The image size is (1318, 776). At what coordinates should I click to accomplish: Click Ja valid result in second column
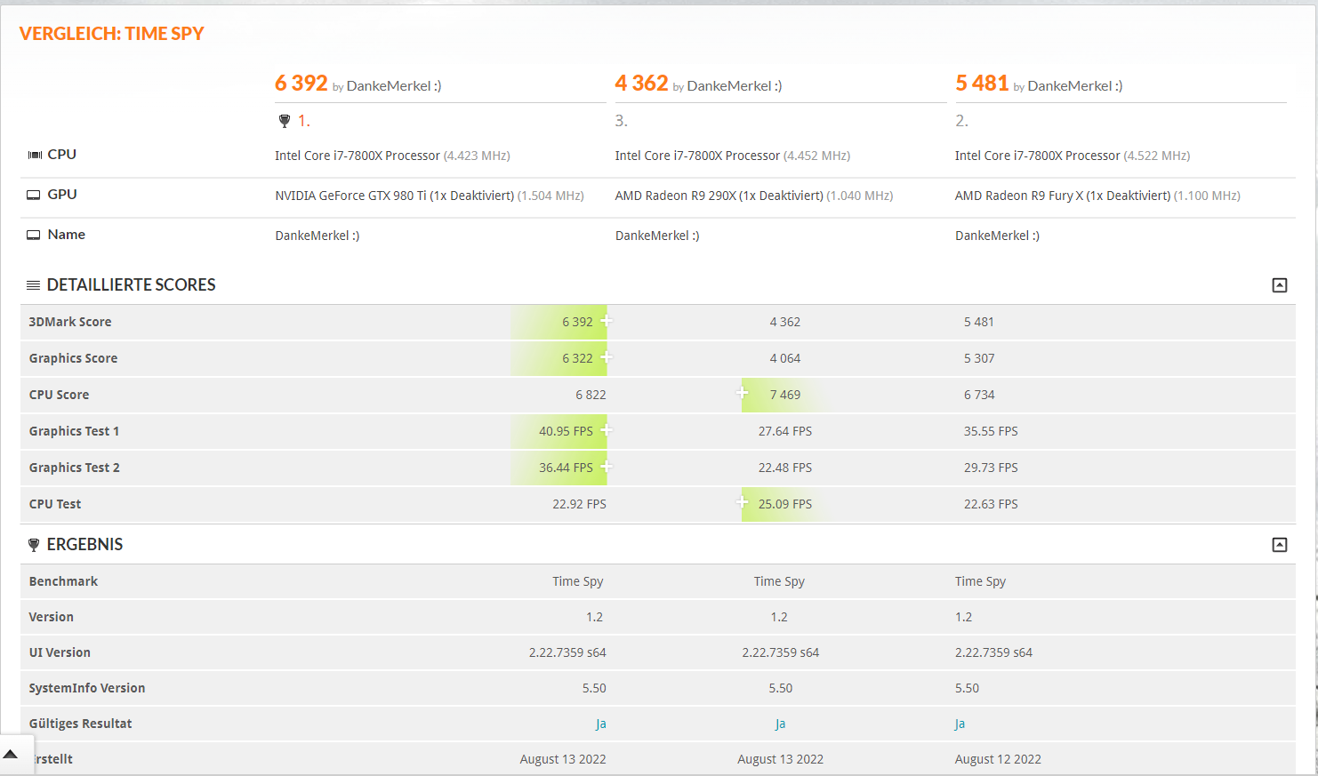click(780, 724)
